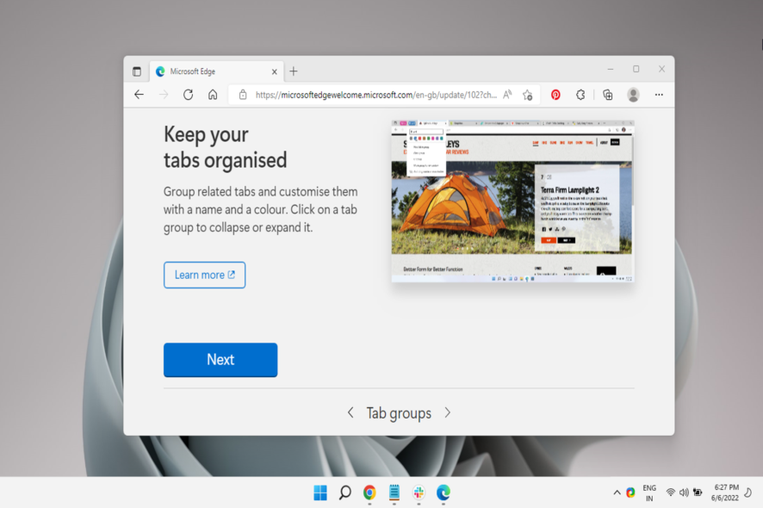Select the Microsoft Edge tab
Image resolution: width=763 pixels, height=508 pixels.
pos(216,71)
